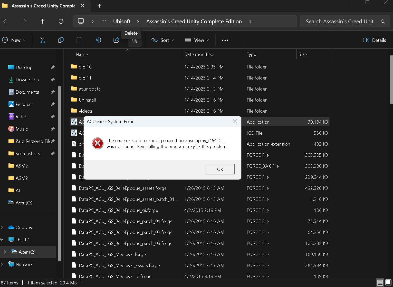Click Ubisoft in the address breadcrumb
Screen dimensions: 393x287
point(122,21)
